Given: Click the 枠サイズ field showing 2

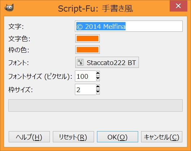Looking at the screenshot, I should pos(85,90).
